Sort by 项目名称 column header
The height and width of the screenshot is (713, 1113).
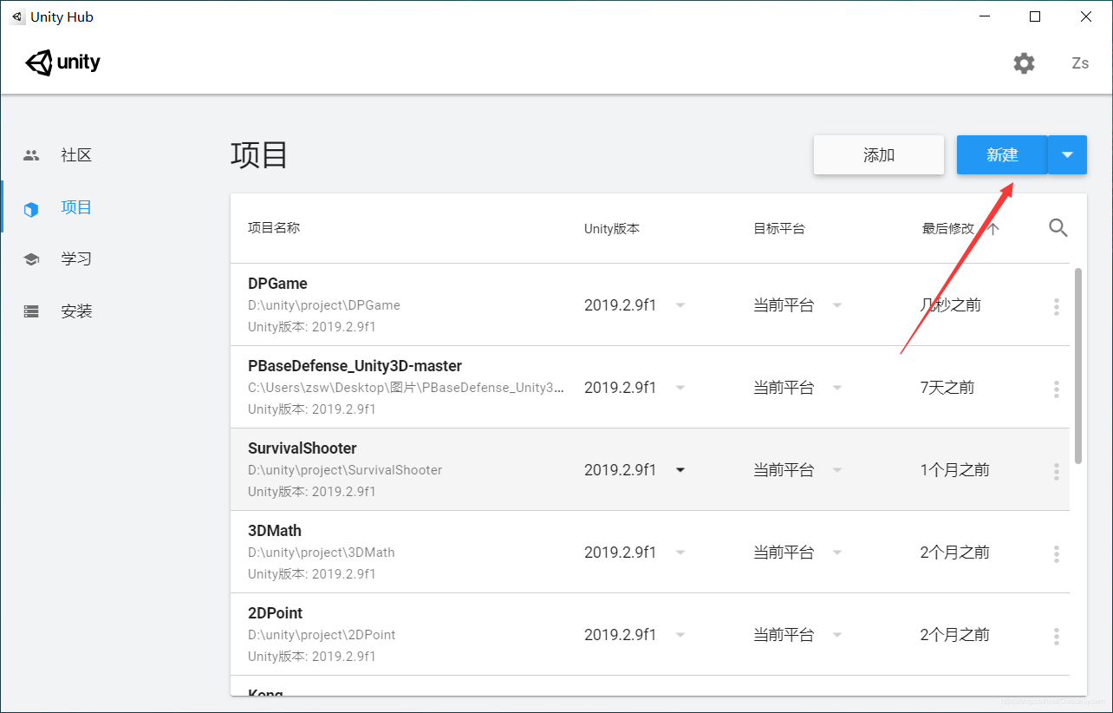click(x=274, y=228)
